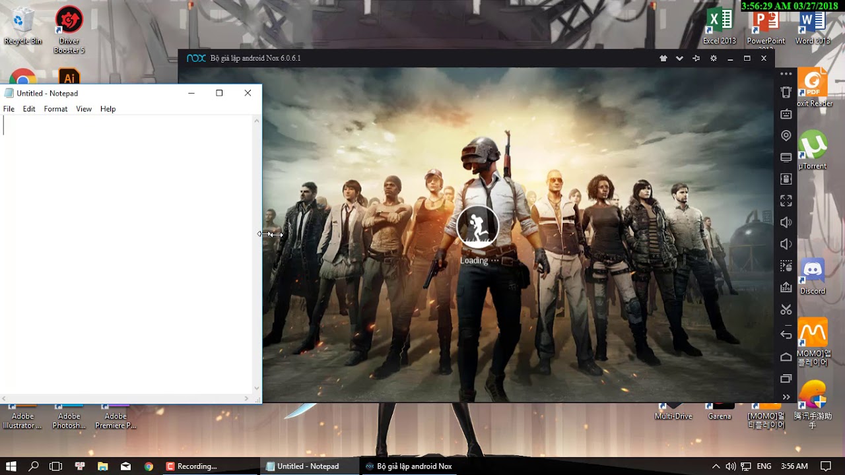
Task: Pin the Nox window always on top
Action: coord(696,58)
